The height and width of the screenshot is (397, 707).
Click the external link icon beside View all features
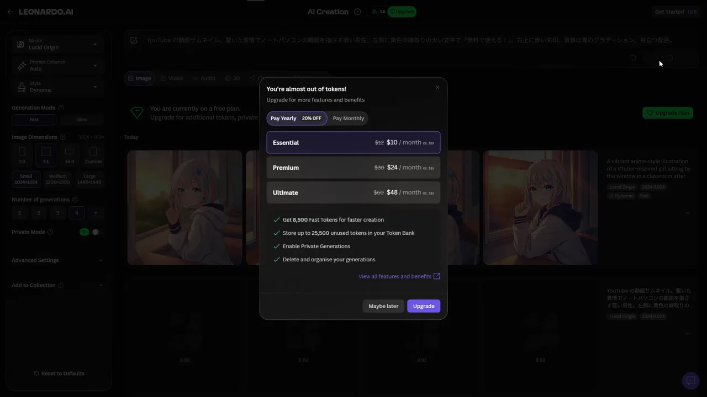tap(437, 276)
